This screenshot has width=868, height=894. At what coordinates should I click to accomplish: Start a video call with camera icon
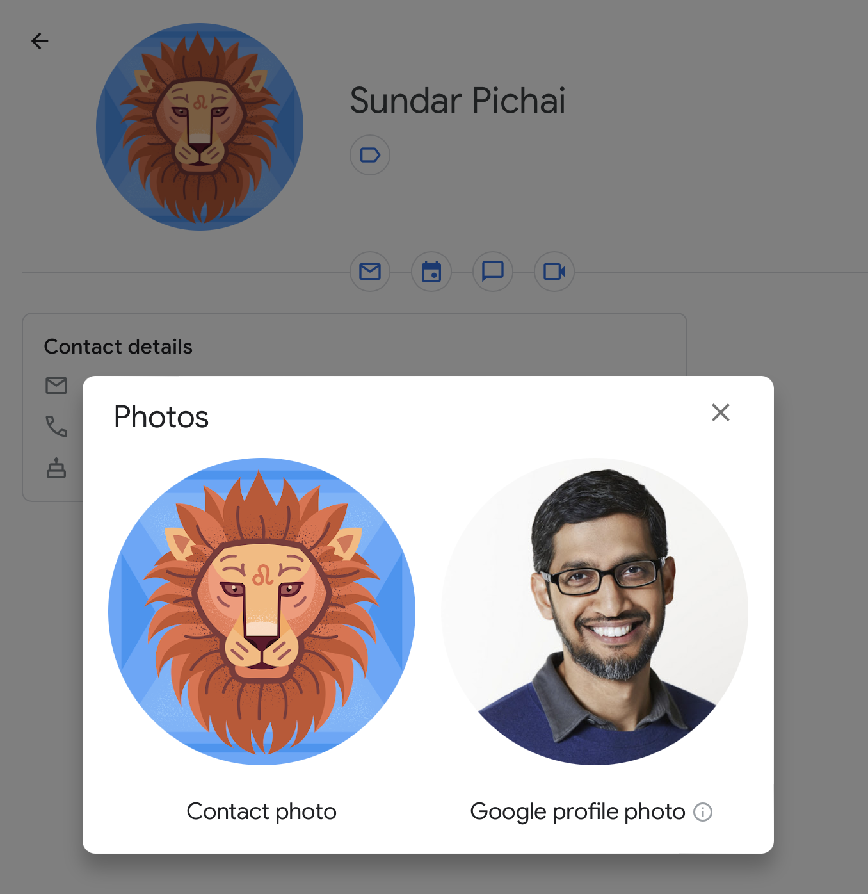(x=554, y=272)
